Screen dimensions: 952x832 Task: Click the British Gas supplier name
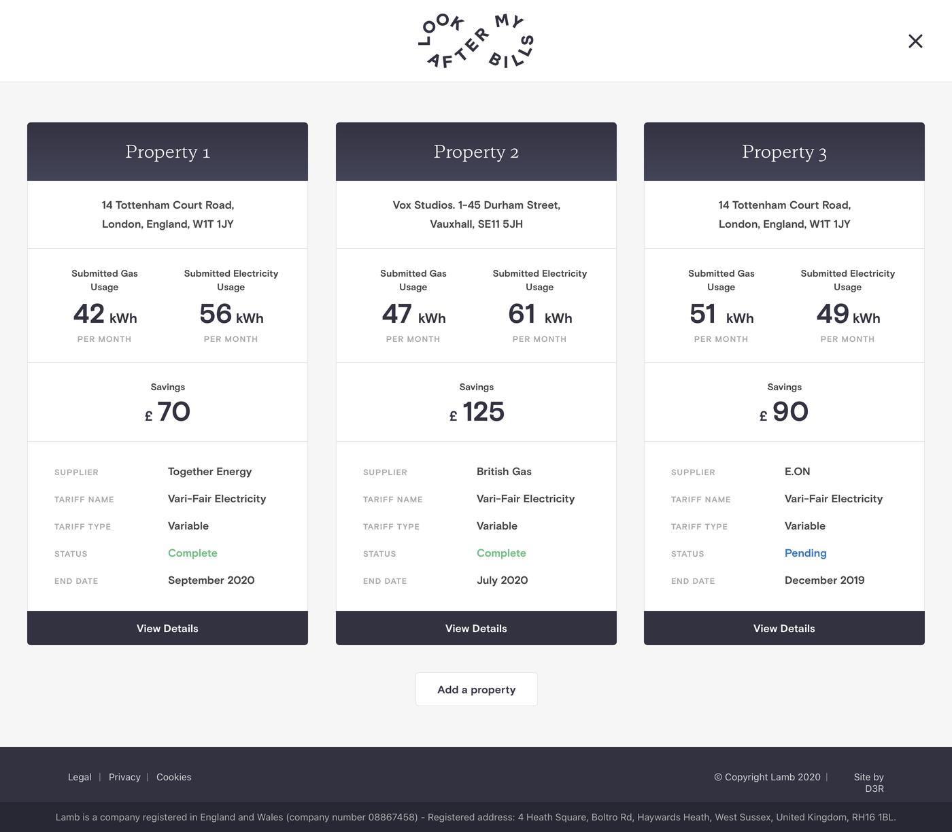(504, 472)
